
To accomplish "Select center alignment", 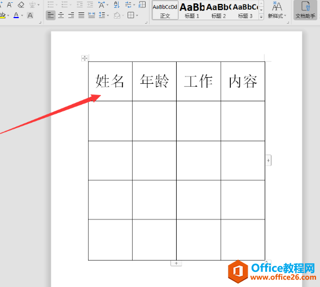I will (x=61, y=15).
